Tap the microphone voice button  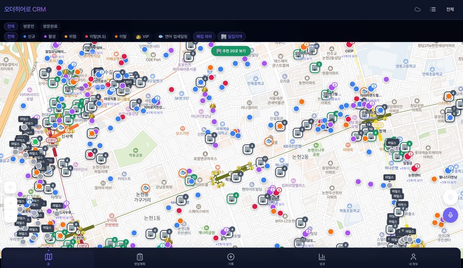[450, 215]
